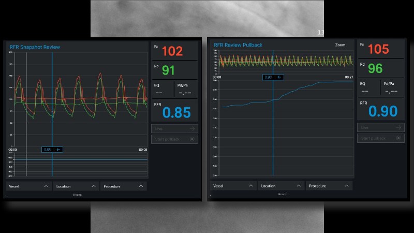Click the record circle icon in Snapshot Start pullback
The height and width of the screenshot is (233, 414).
pos(193,139)
